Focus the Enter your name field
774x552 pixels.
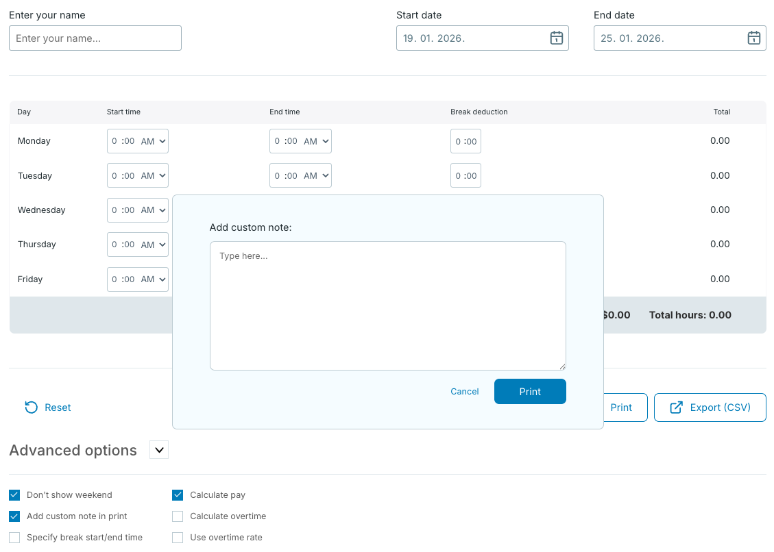click(95, 38)
